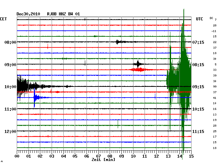
Task: Click the 09:15 UTC time label
Action: click(x=198, y=87)
